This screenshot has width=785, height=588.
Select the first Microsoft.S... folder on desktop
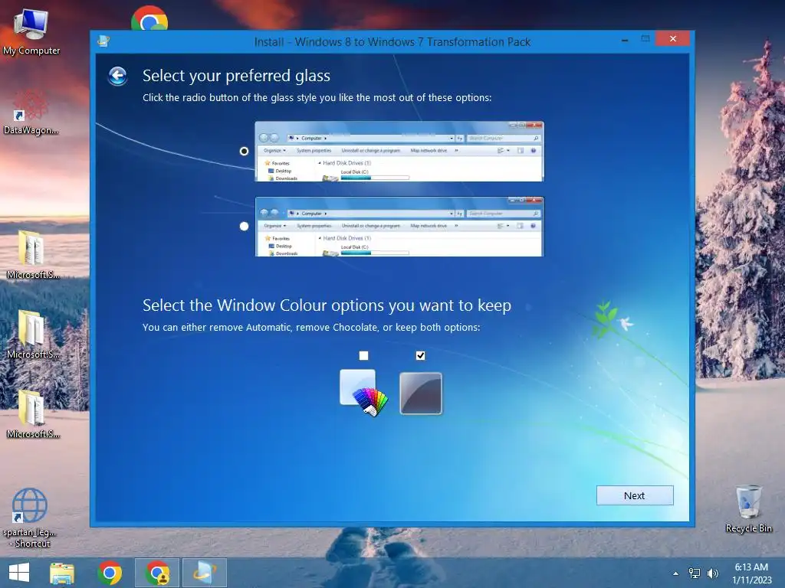(32, 254)
